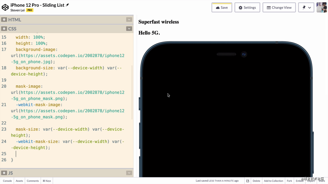Open the Comments tab
The image size is (328, 184).
tap(32, 181)
